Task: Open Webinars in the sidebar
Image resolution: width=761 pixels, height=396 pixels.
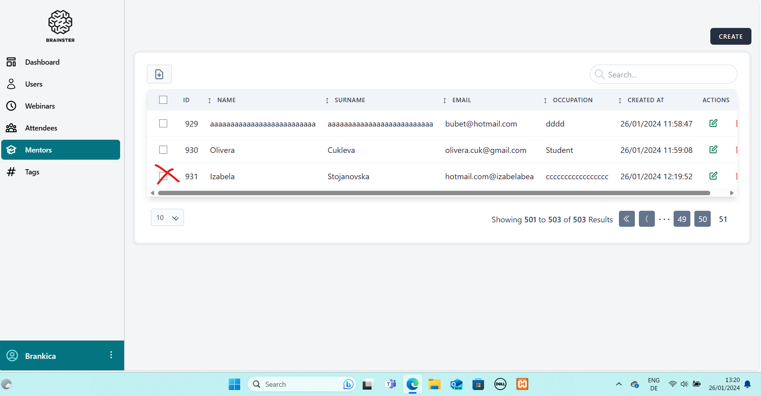Action: [40, 106]
